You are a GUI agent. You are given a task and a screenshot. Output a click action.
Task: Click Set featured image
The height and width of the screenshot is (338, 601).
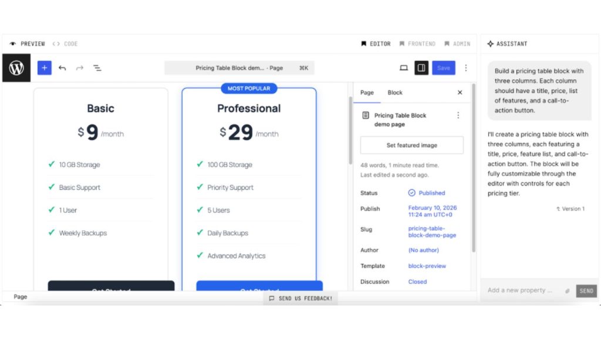point(413,145)
